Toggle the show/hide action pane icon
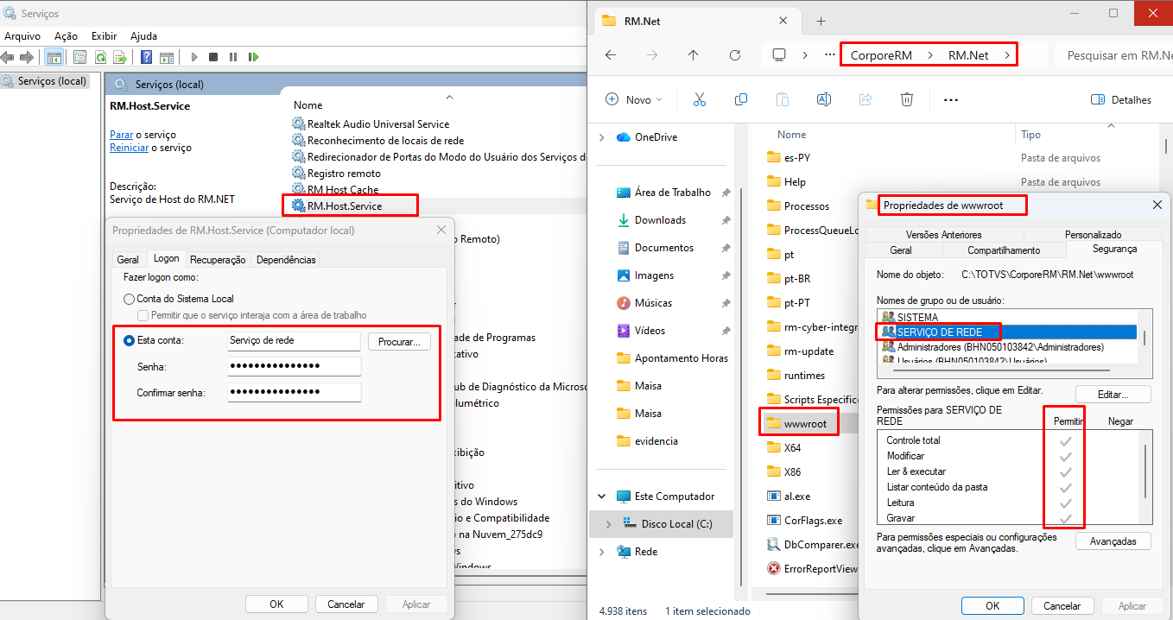 pos(166,57)
